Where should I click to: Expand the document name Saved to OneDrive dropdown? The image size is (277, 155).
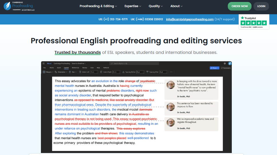coord(70,64)
